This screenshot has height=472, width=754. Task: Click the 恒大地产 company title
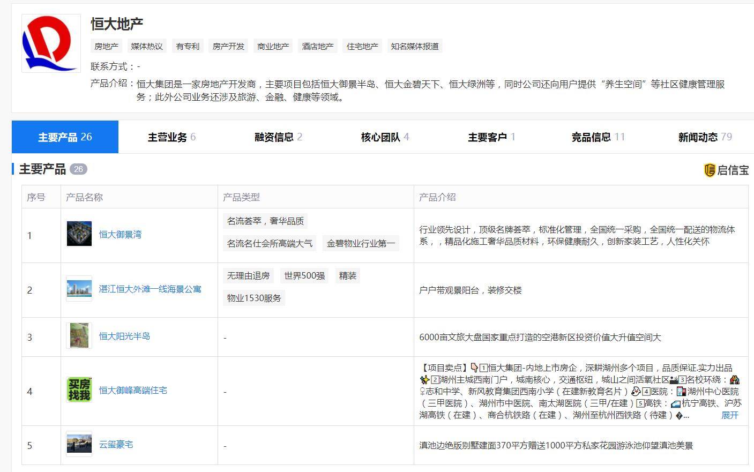point(117,24)
